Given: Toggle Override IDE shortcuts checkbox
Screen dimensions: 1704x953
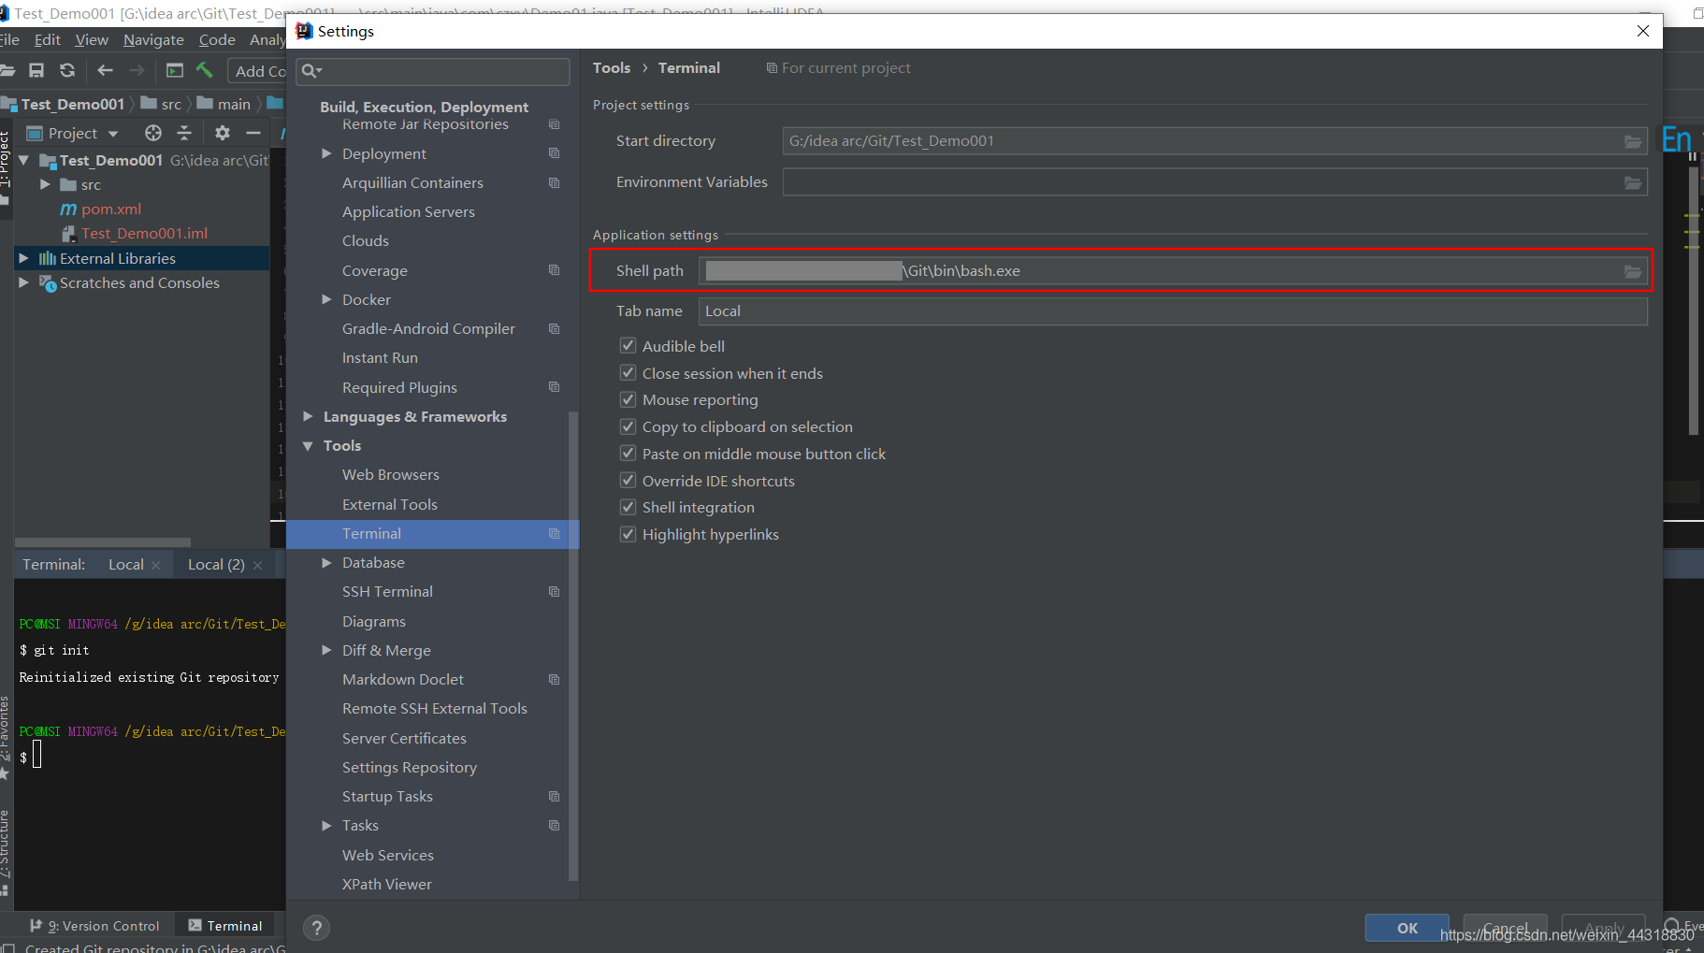Looking at the screenshot, I should pos(628,481).
